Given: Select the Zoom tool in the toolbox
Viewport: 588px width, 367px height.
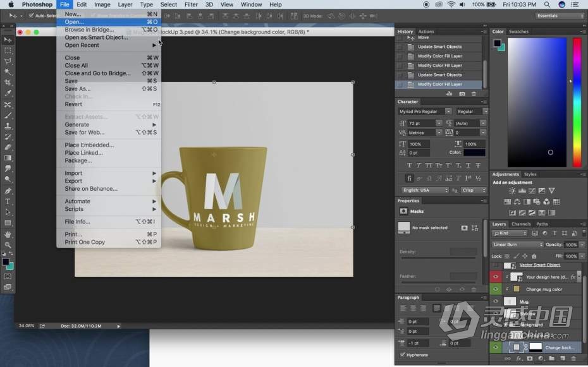Looking at the screenshot, I should click(8, 245).
